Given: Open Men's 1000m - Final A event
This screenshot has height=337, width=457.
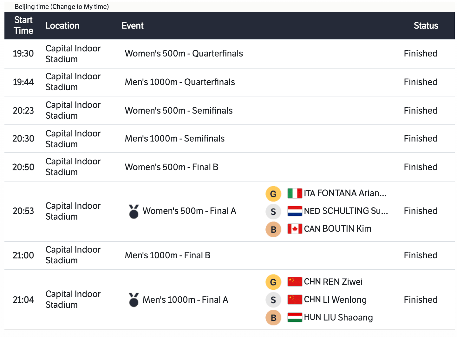Looking at the screenshot, I should click(185, 300).
